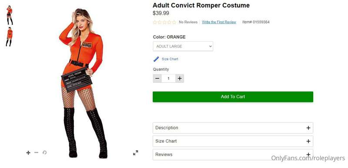Image resolution: width=348 pixels, height=168 pixels.
Task: Increase quantity with the plus button
Action: [x=180, y=78]
